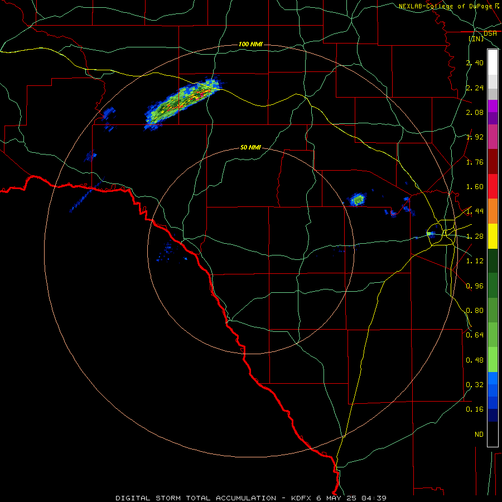The height and width of the screenshot is (502, 502).
Task: Click the '6 MAY 25 04:39' timestamp
Action: point(351,498)
